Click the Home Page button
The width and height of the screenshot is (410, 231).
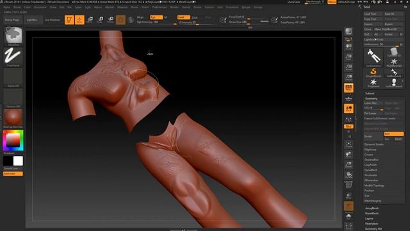point(12,20)
